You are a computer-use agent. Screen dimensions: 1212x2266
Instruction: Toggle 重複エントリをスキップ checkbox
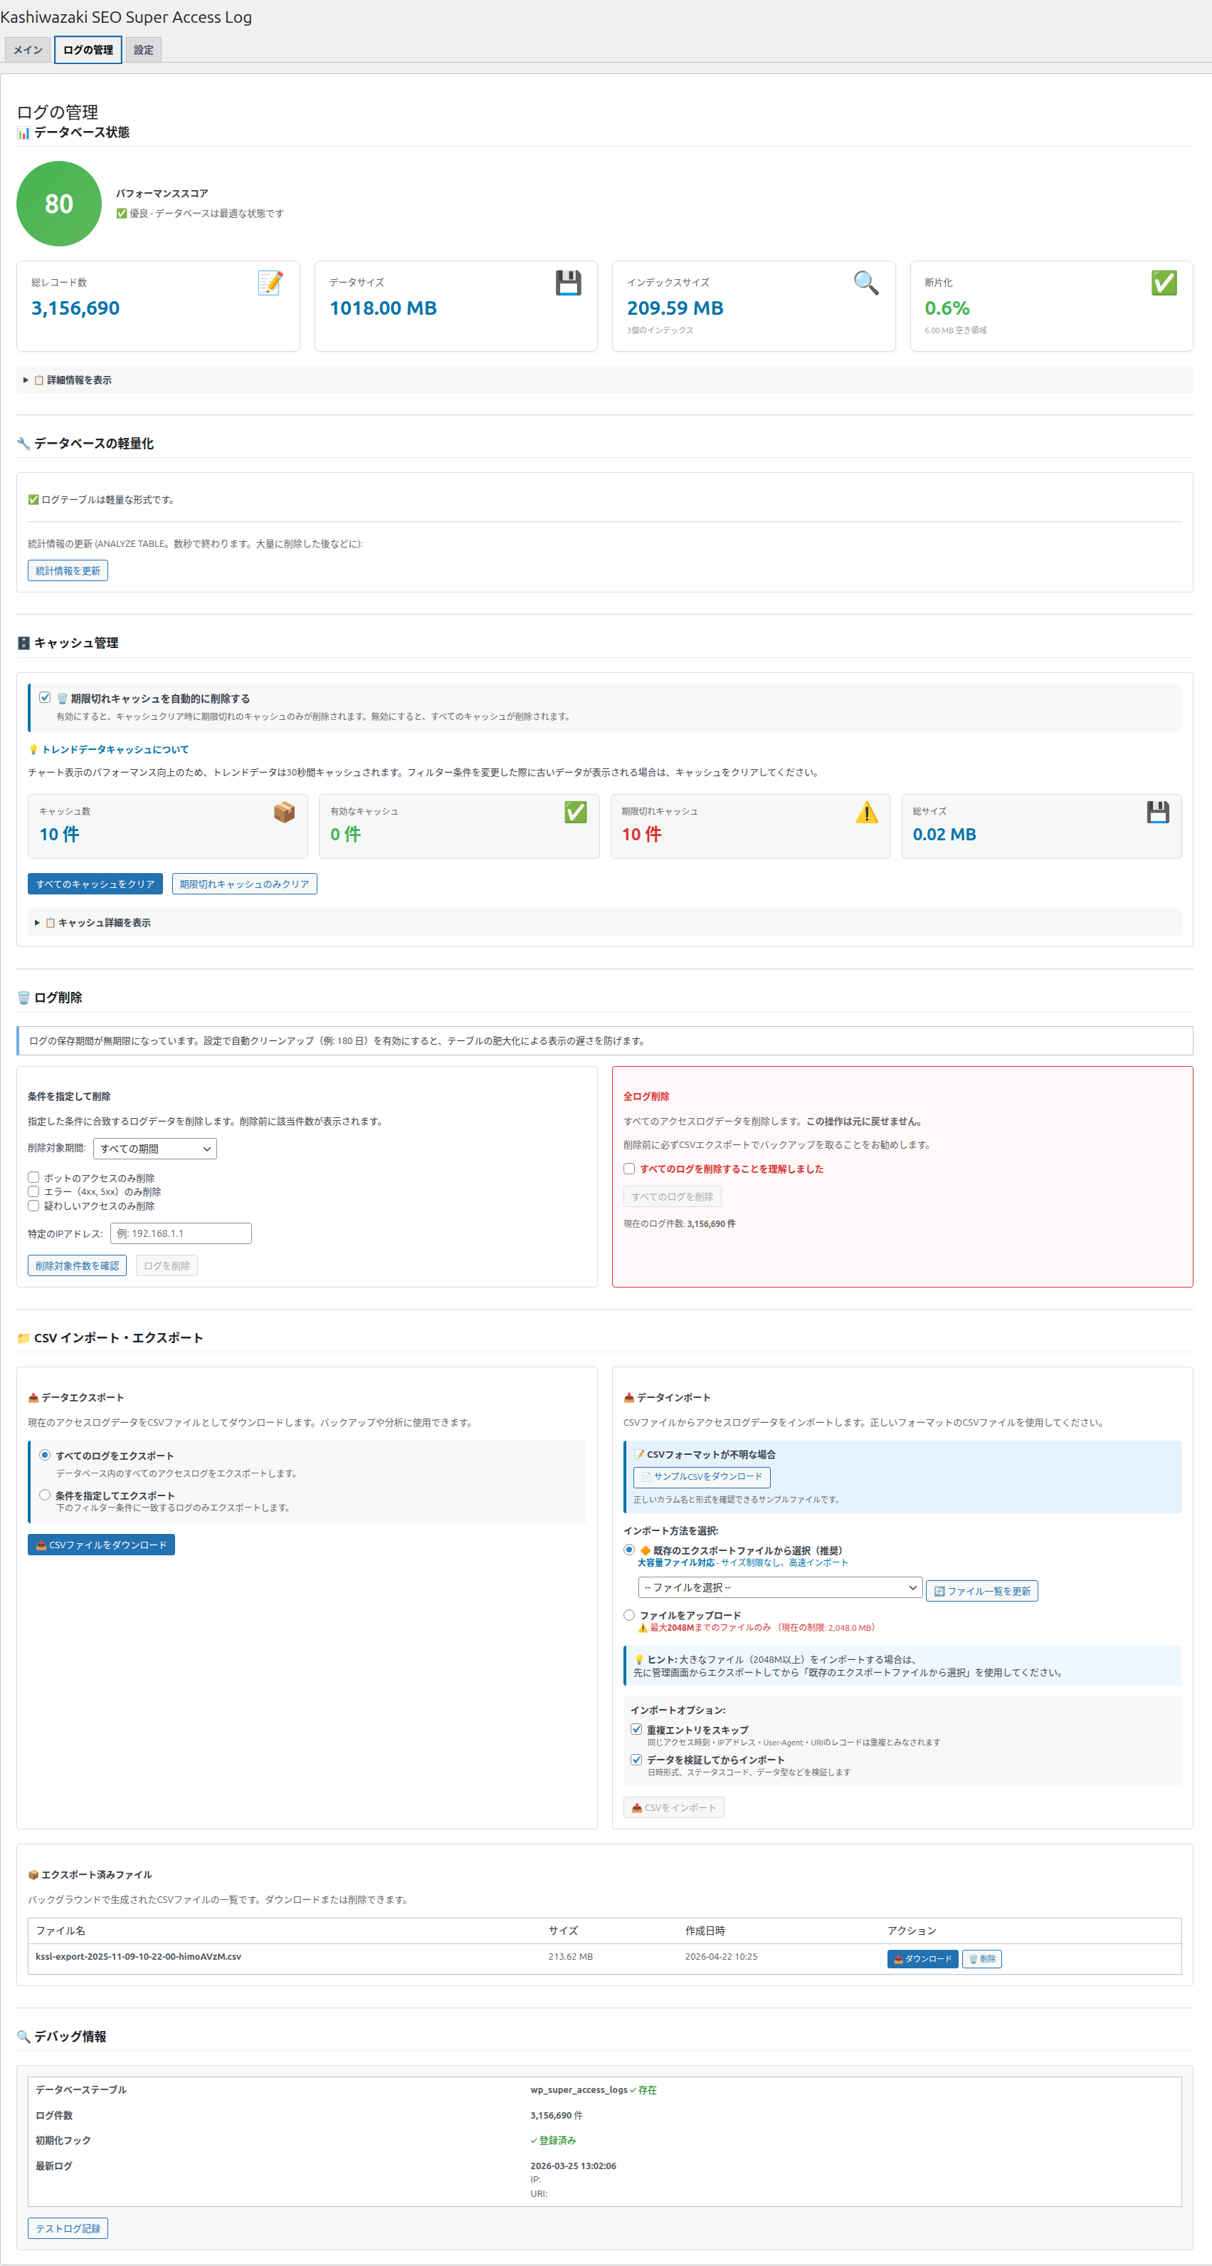tap(636, 1729)
